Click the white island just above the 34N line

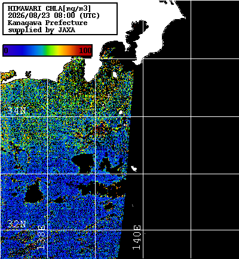(x=121, y=112)
